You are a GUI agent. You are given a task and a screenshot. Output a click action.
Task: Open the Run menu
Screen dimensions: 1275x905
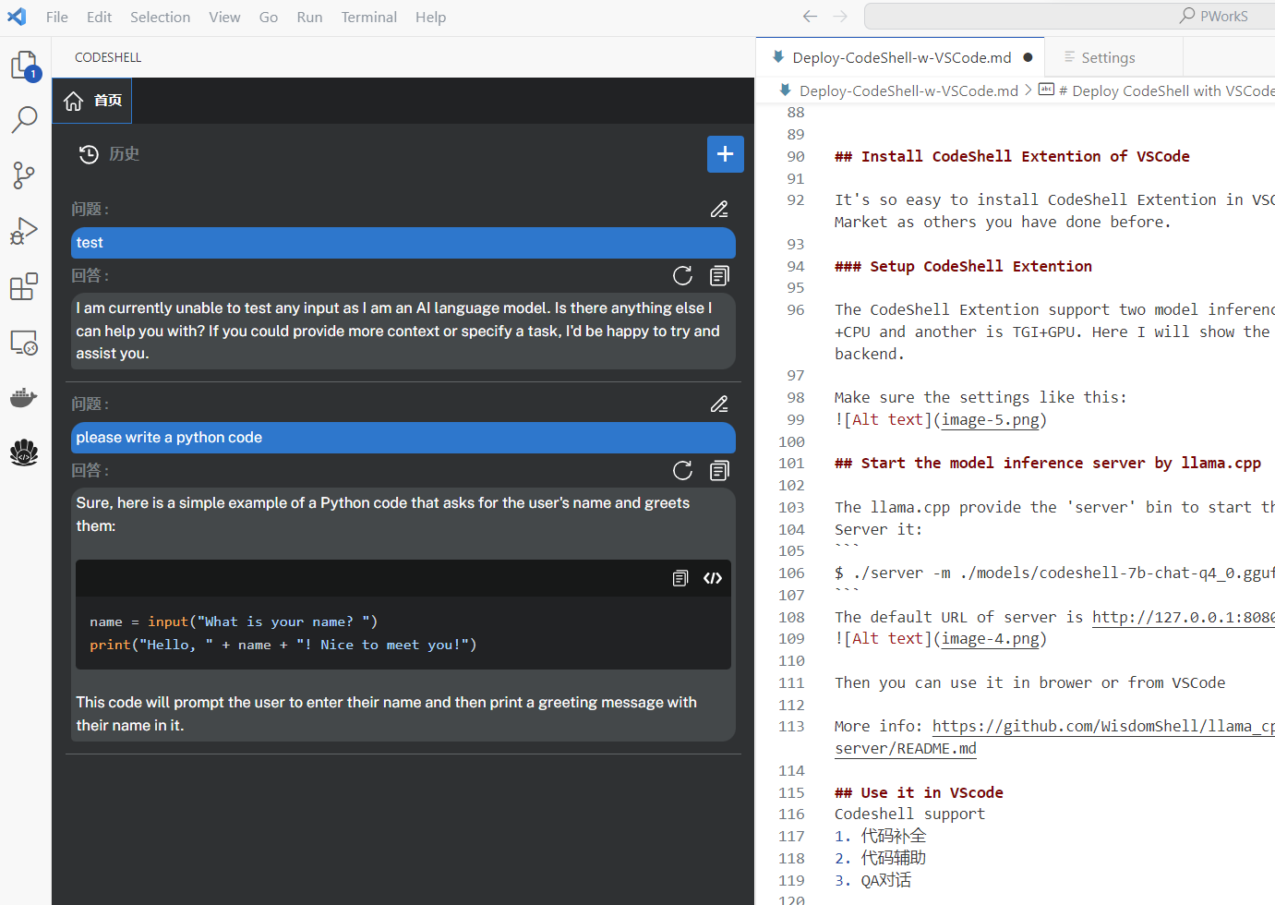(x=309, y=17)
